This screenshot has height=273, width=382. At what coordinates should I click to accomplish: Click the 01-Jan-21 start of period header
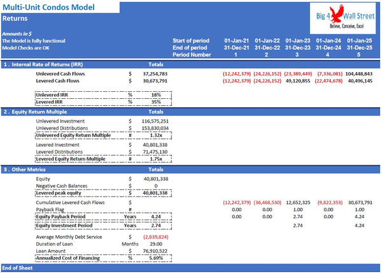coord(237,41)
